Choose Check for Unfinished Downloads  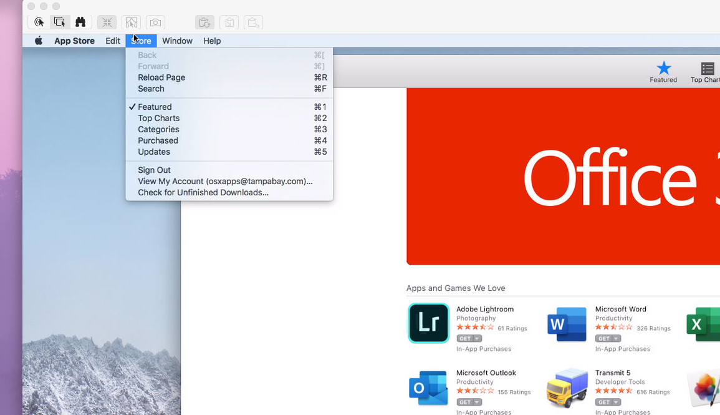click(x=229, y=193)
